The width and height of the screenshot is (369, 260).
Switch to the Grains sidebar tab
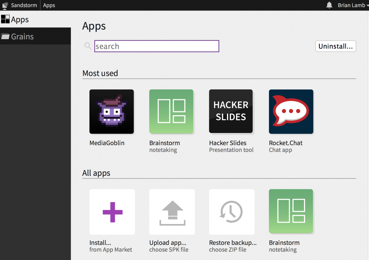pyautogui.click(x=35, y=36)
